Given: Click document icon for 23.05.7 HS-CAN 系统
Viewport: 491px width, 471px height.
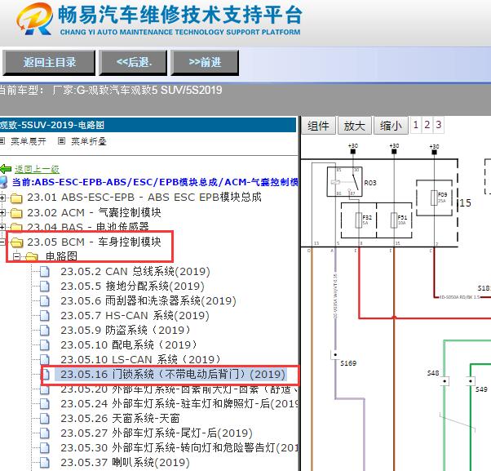Looking at the screenshot, I should click(45, 316).
